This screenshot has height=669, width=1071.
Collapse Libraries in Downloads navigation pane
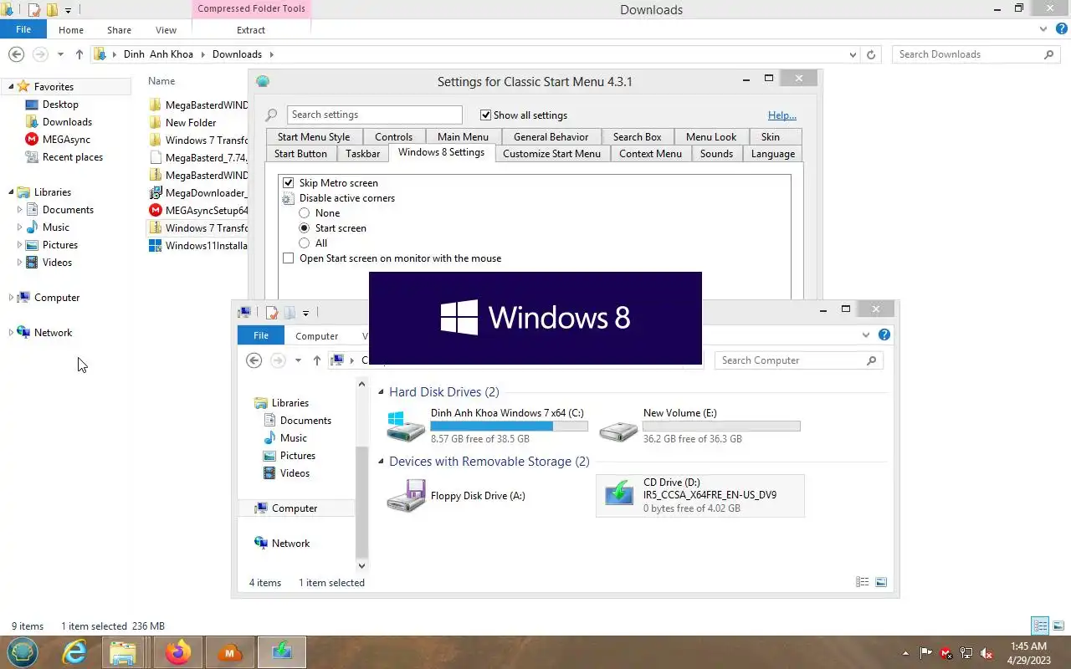pos(11,192)
